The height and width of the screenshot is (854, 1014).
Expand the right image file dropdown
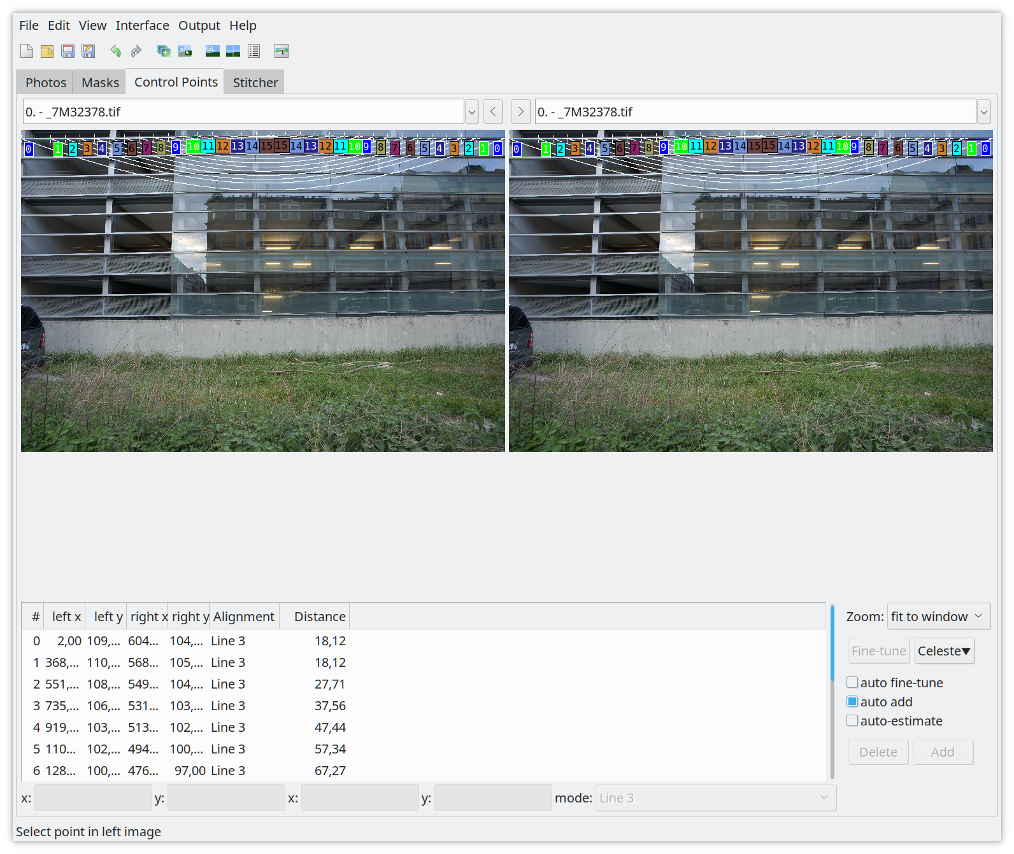(x=984, y=111)
